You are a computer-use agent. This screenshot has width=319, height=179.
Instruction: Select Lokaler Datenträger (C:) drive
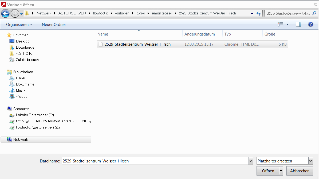[x=35, y=115]
